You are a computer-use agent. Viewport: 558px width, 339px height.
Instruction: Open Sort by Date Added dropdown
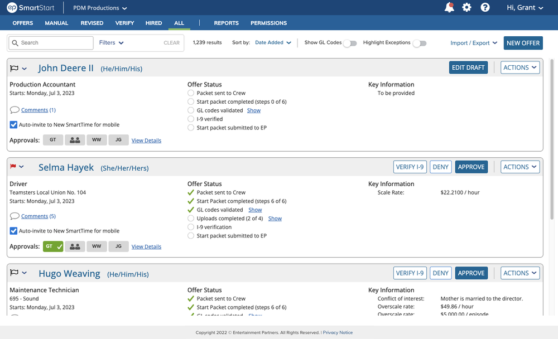tap(273, 42)
